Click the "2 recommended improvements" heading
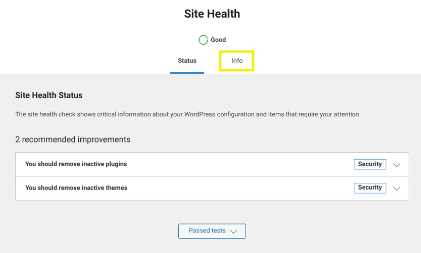Screen dimensions: 421x253 [73, 140]
